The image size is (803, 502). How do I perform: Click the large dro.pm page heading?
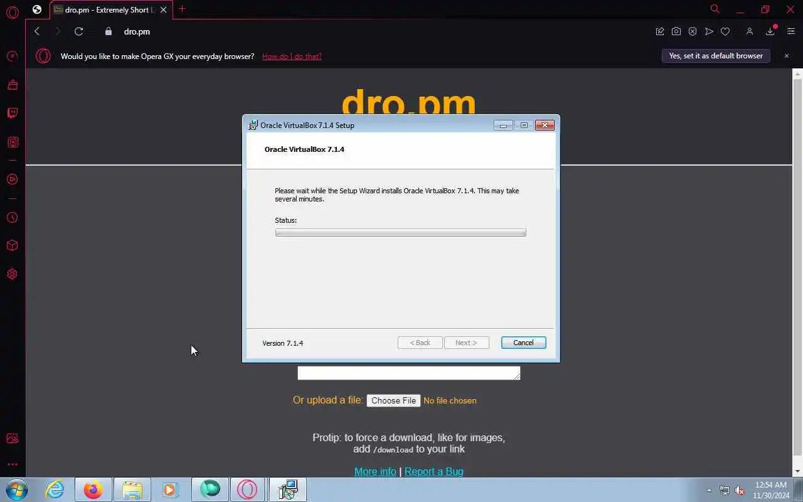(408, 101)
